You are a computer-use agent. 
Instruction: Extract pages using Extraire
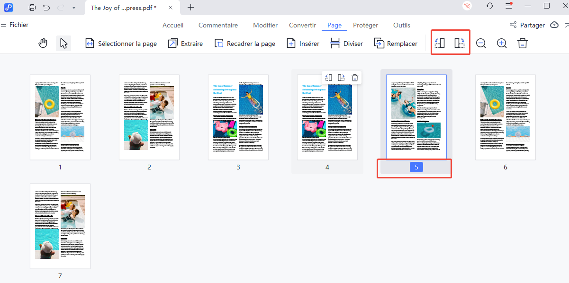(x=185, y=43)
